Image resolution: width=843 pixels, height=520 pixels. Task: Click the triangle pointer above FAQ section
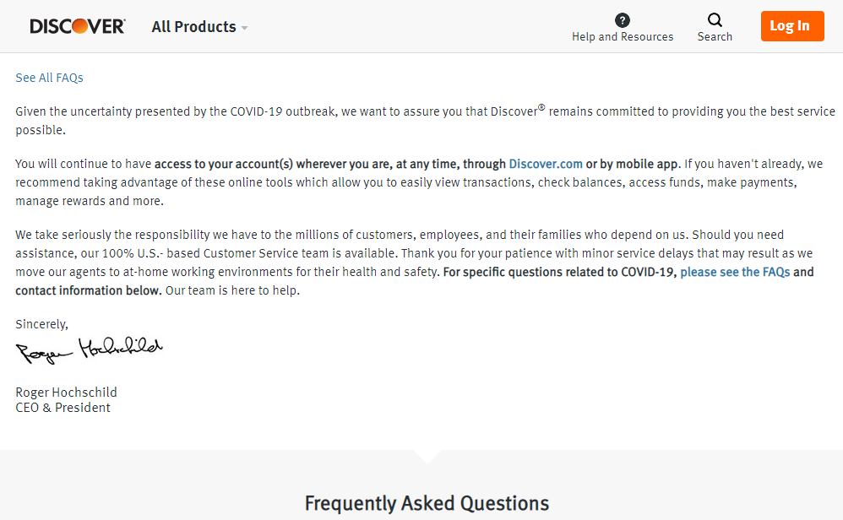pyautogui.click(x=427, y=457)
